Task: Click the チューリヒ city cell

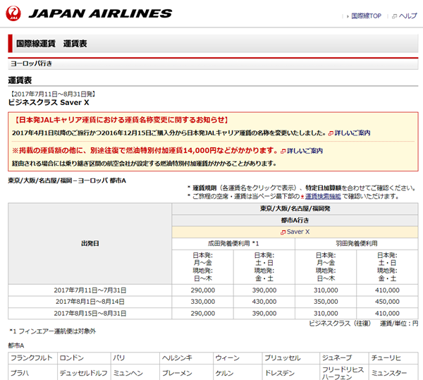Action: coord(393,358)
